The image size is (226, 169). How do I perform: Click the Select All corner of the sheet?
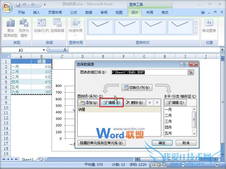click(x=6, y=56)
